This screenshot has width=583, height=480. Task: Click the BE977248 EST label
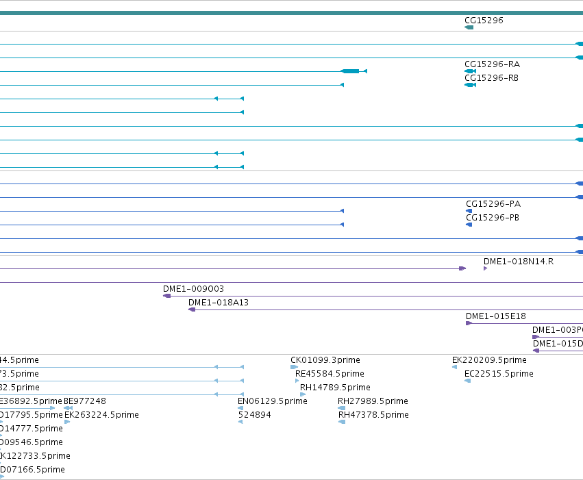click(x=85, y=402)
